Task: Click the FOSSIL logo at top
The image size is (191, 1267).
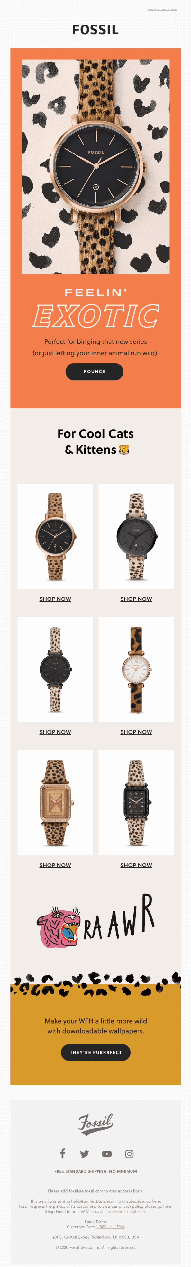Action: 95,30
